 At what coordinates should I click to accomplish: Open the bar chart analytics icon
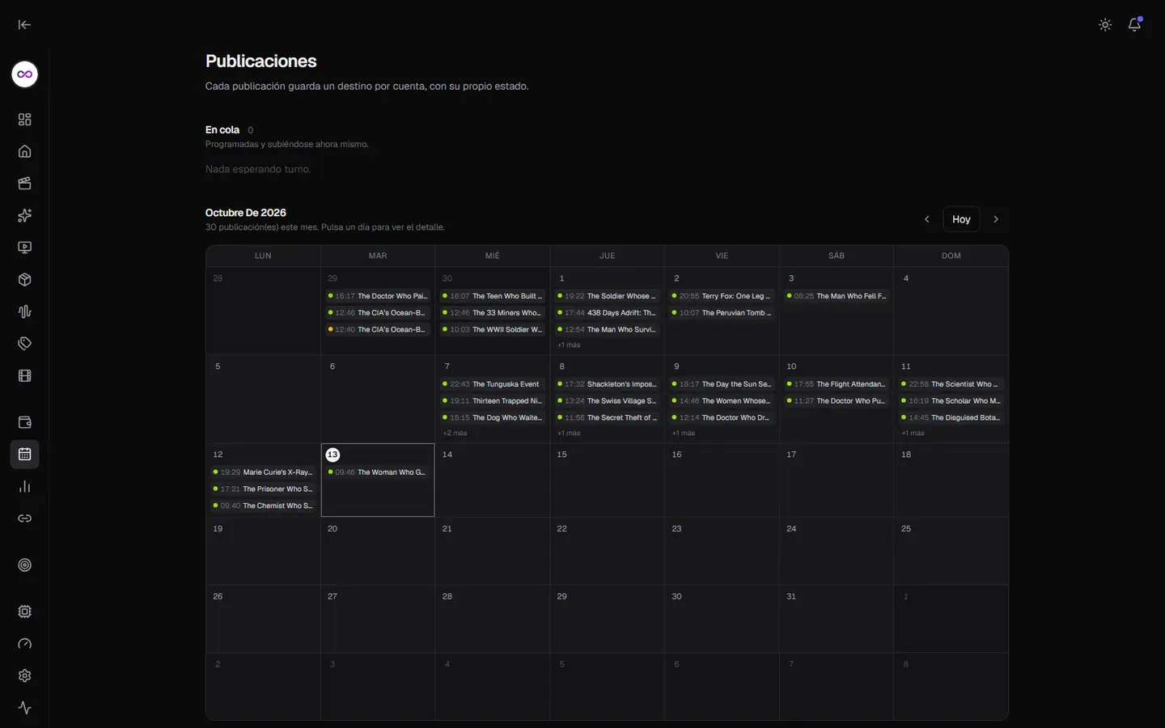(x=25, y=487)
